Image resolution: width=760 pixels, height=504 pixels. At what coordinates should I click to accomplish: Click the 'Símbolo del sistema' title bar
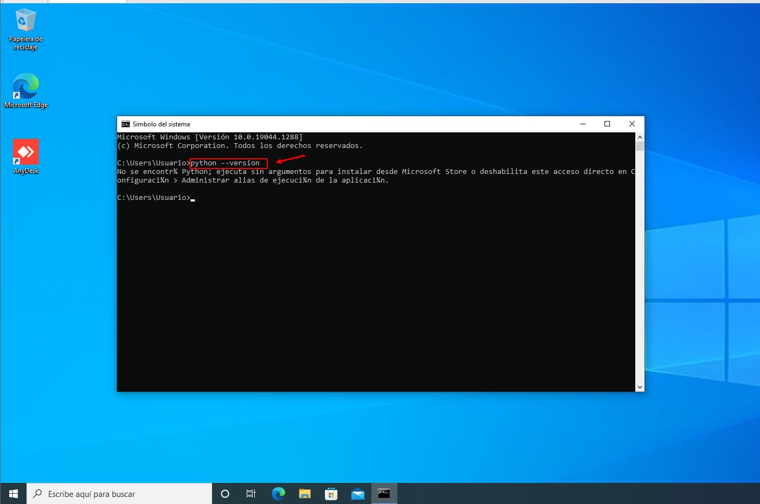point(378,124)
